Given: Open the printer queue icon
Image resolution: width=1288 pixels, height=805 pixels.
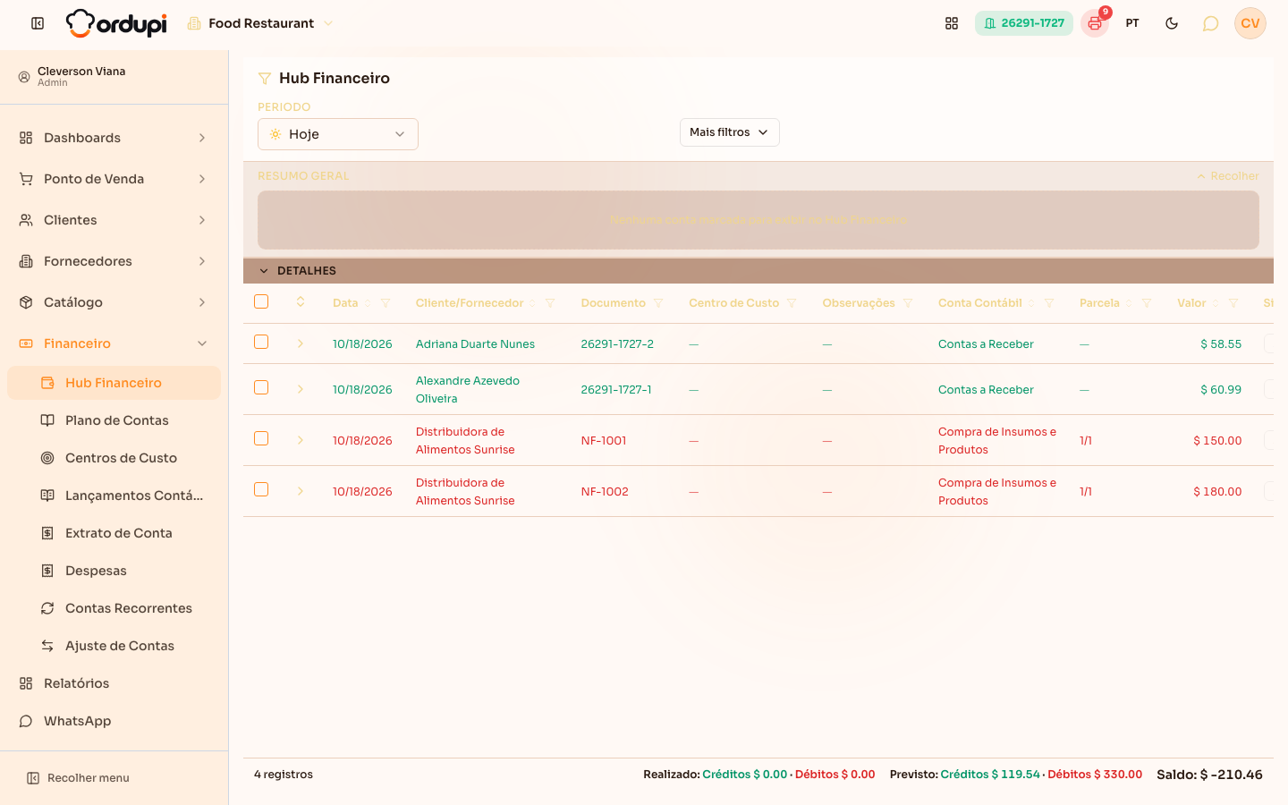Looking at the screenshot, I should tap(1095, 23).
